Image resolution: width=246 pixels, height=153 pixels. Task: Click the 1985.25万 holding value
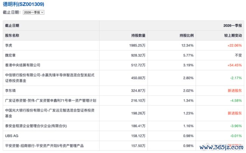[x=137, y=45]
